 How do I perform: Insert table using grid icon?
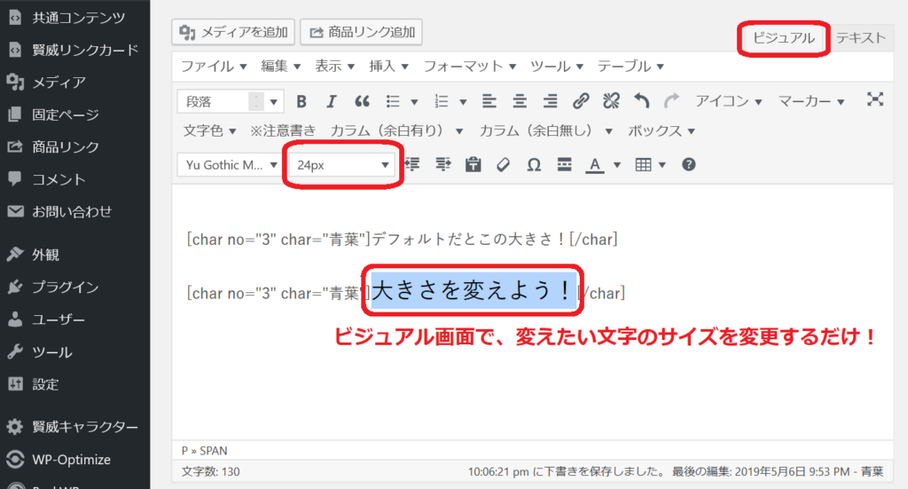point(644,164)
